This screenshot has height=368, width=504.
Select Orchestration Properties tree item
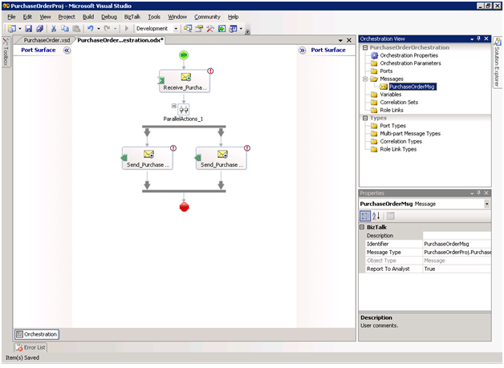[x=408, y=55]
